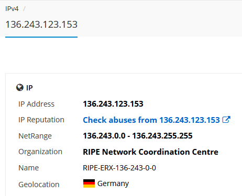
Task: Click RIPE Network Coordination Centre organization
Action: click(x=150, y=152)
